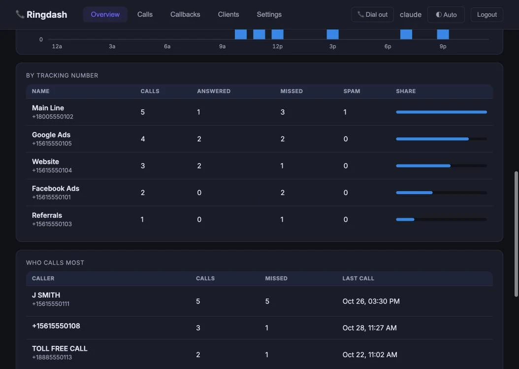Select the Main Line tracking row name
The width and height of the screenshot is (519, 369).
[x=48, y=108]
